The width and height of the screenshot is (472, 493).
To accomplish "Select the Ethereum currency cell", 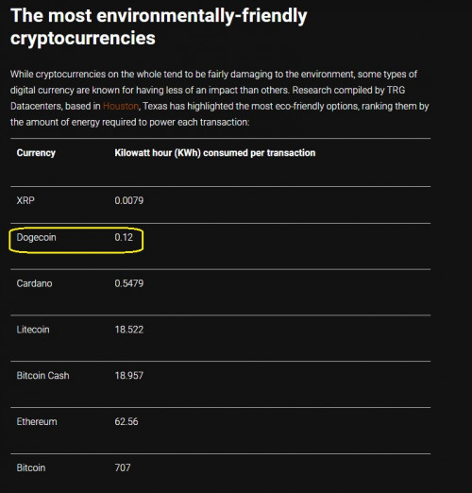I will 37,421.
